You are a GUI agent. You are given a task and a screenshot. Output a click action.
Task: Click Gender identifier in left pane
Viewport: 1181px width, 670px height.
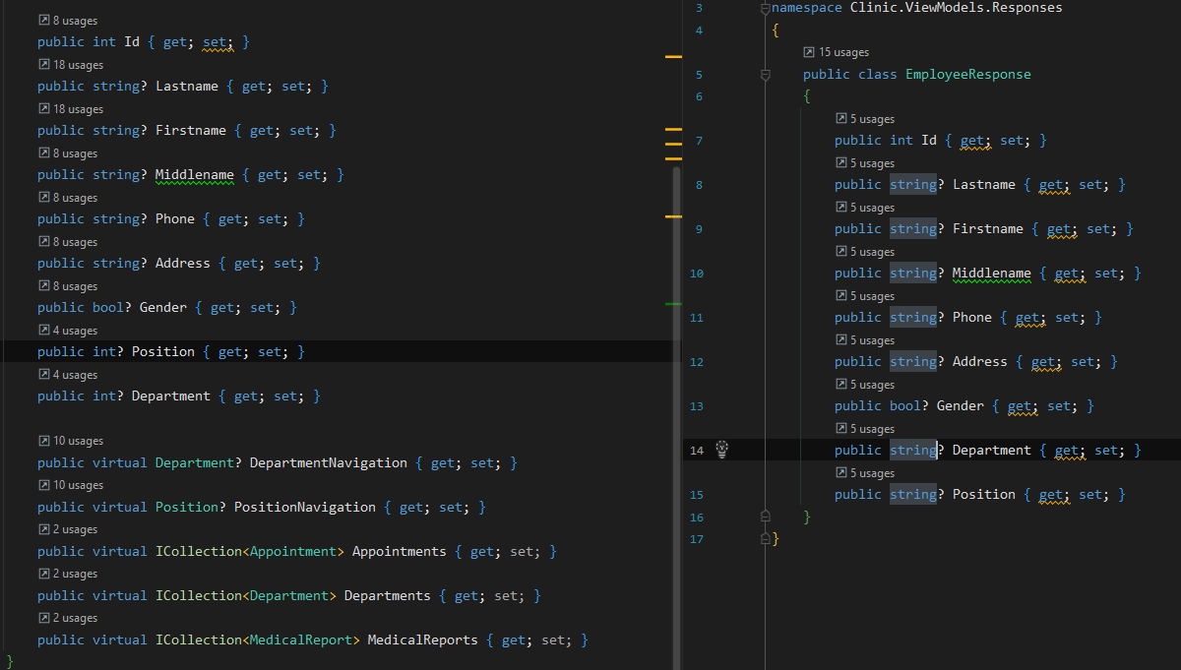point(163,307)
